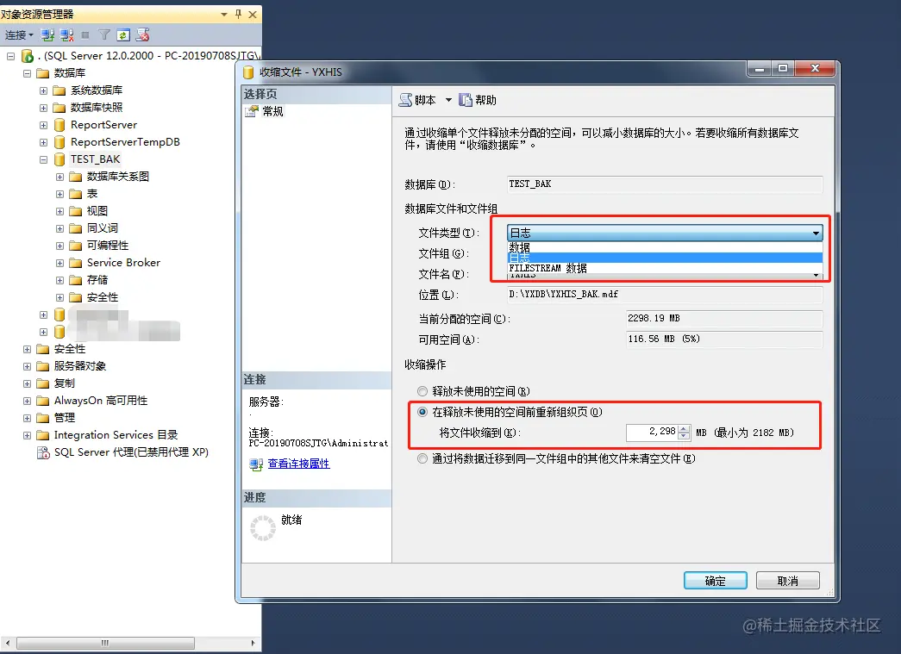The image size is (901, 654).
Task: Select the 复制 folder icon
Action: point(42,383)
